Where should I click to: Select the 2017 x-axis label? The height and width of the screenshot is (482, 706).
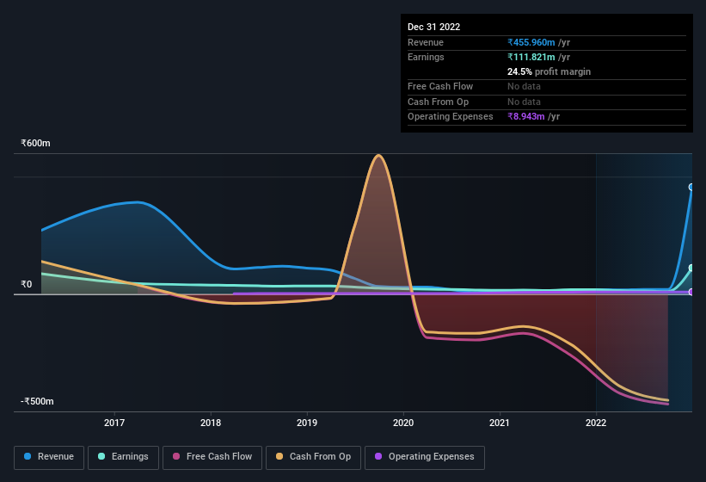pyautogui.click(x=114, y=423)
